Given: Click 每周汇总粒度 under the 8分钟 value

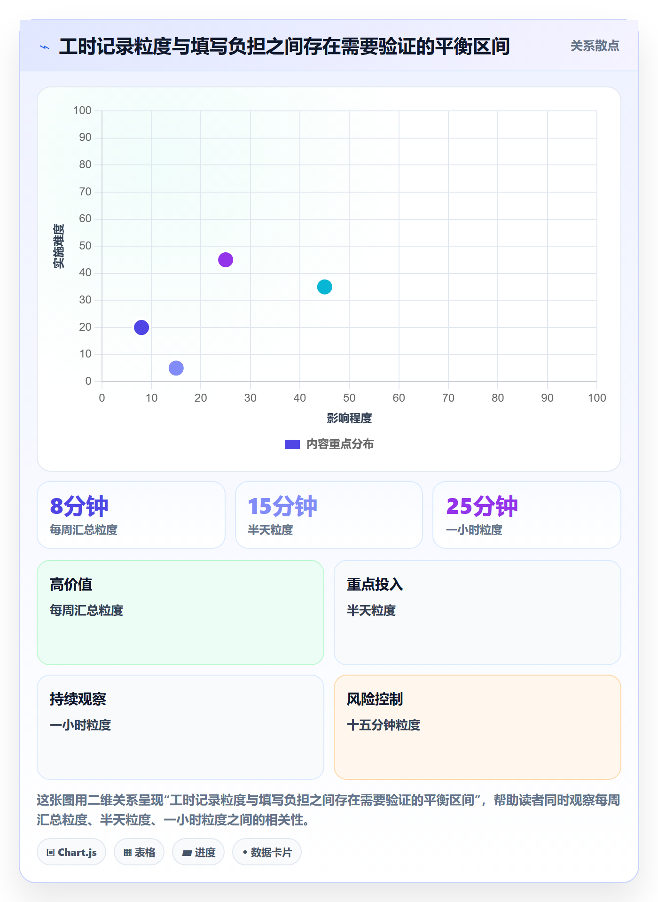Looking at the screenshot, I should point(84,530).
